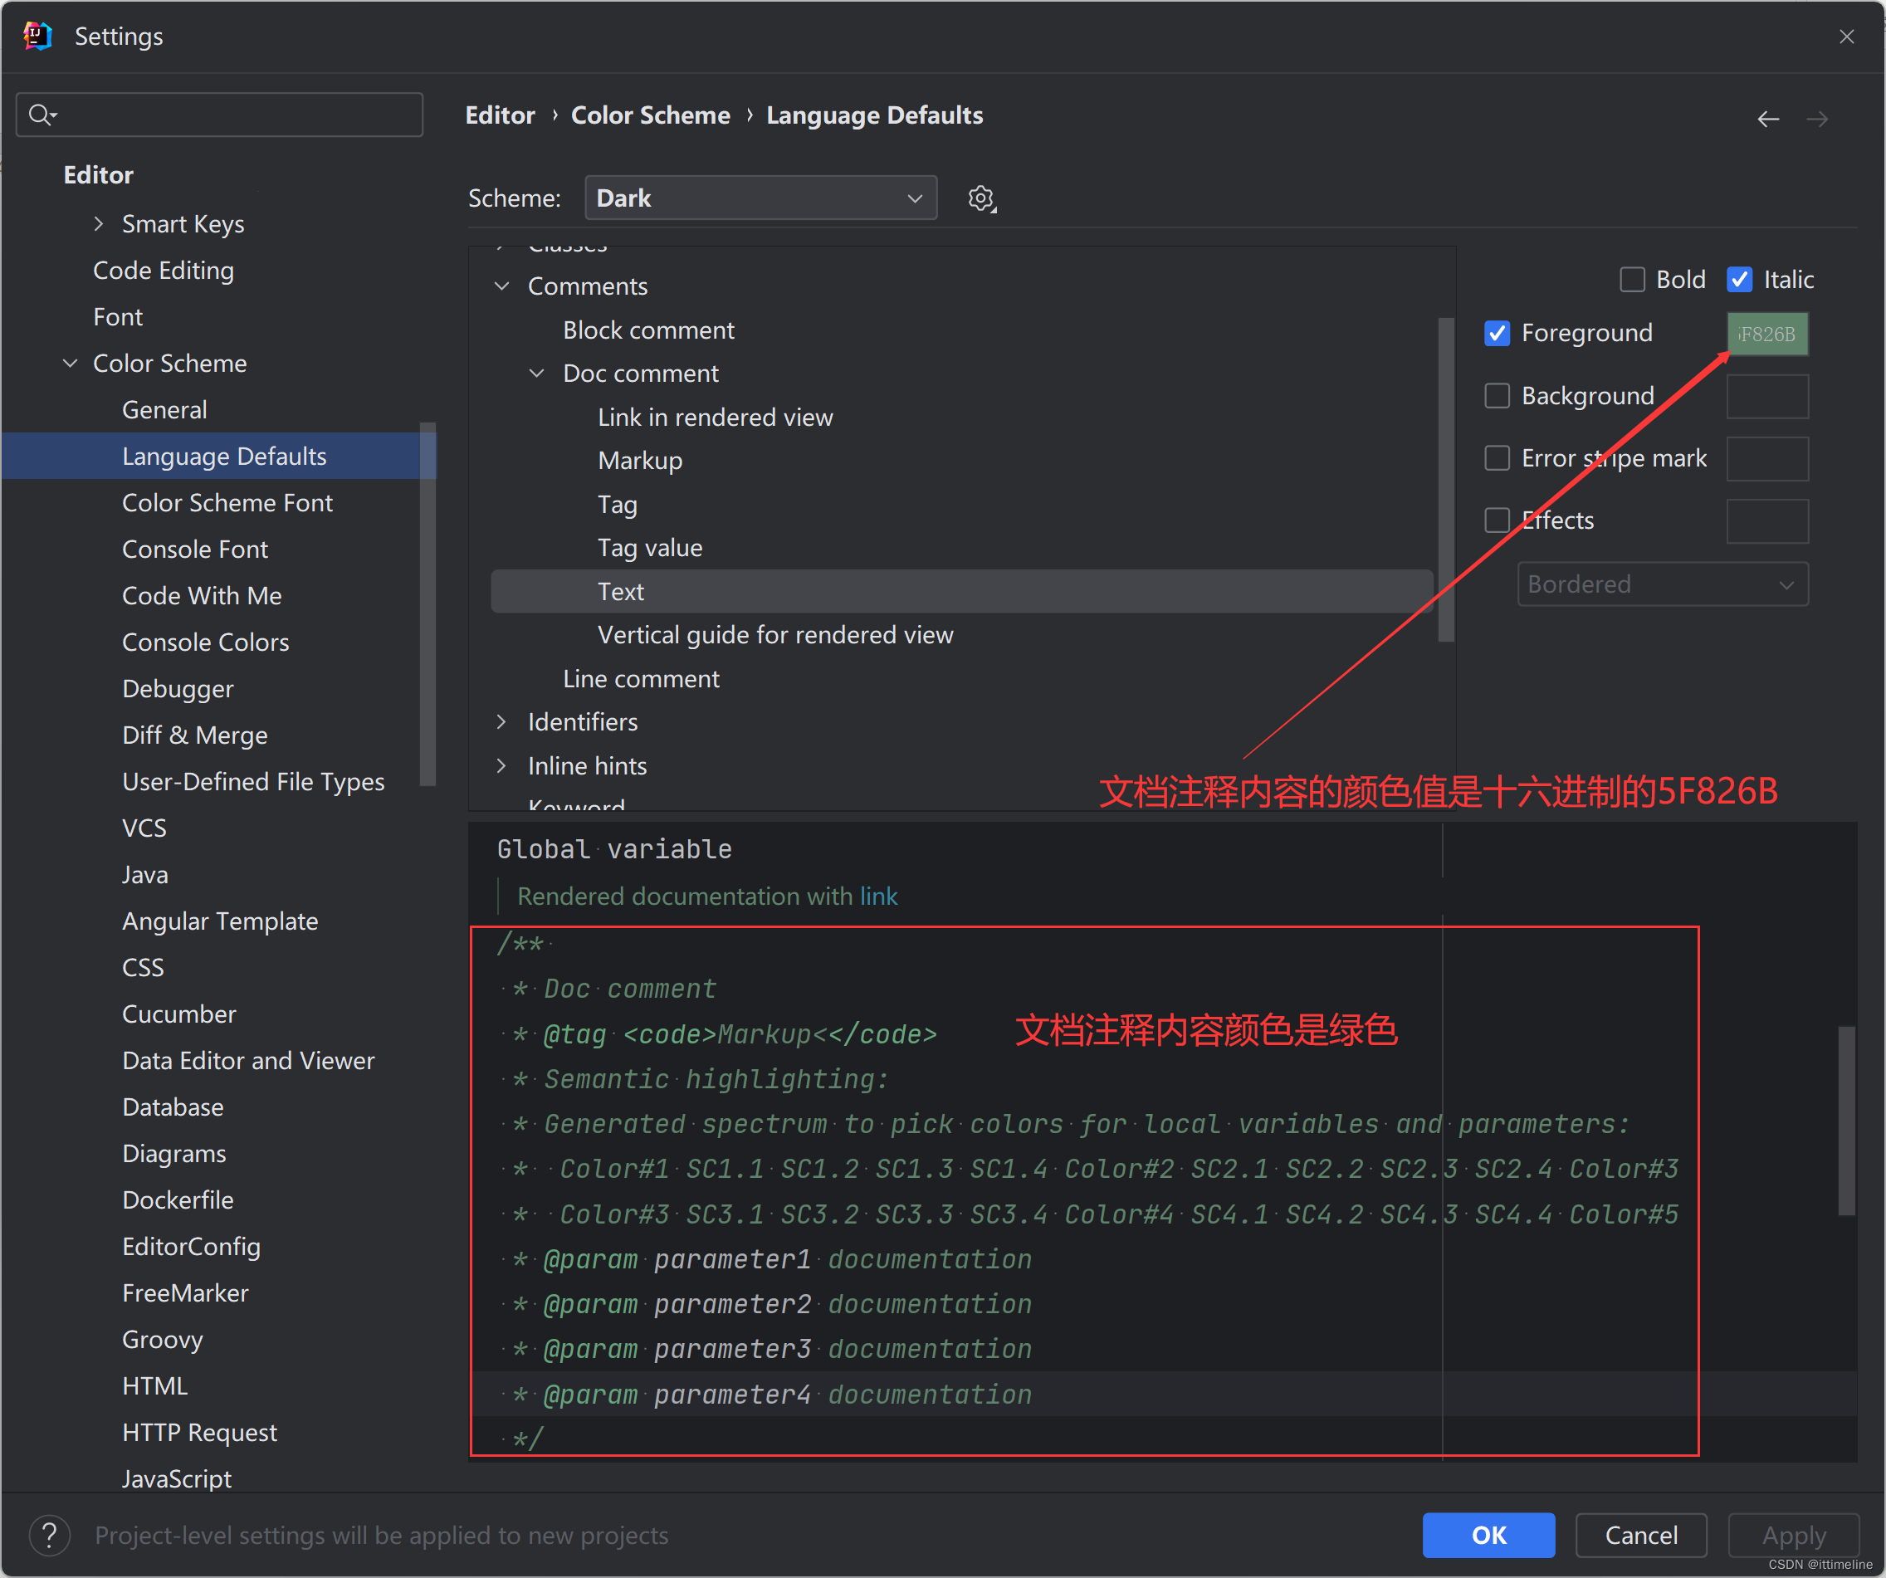The width and height of the screenshot is (1886, 1578).
Task: Open Font settings in sidebar
Action: pyautogui.click(x=118, y=317)
